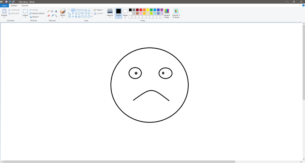This screenshot has height=163, width=305.
Task: Open the Súbor file menu
Action: [x=4, y=6]
